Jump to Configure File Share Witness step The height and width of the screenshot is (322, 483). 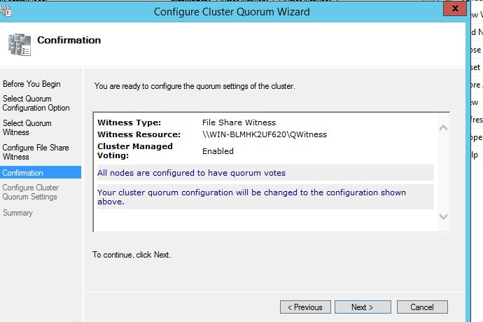tap(36, 152)
